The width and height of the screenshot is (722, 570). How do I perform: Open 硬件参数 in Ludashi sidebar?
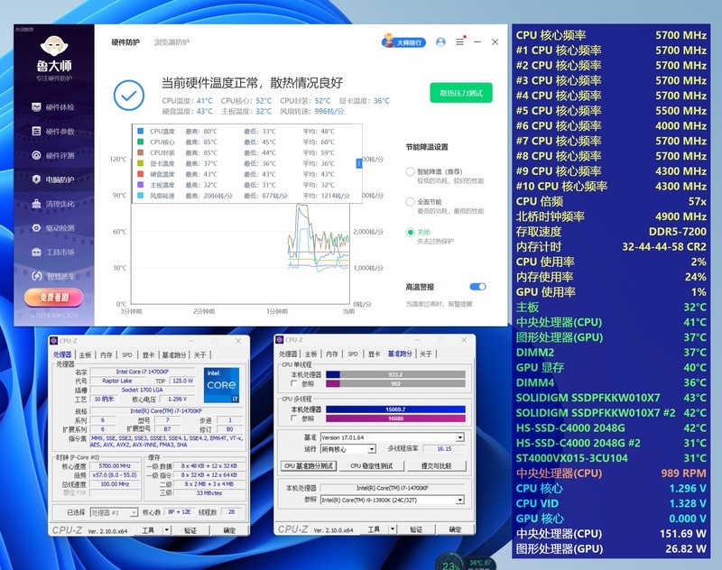pos(53,131)
